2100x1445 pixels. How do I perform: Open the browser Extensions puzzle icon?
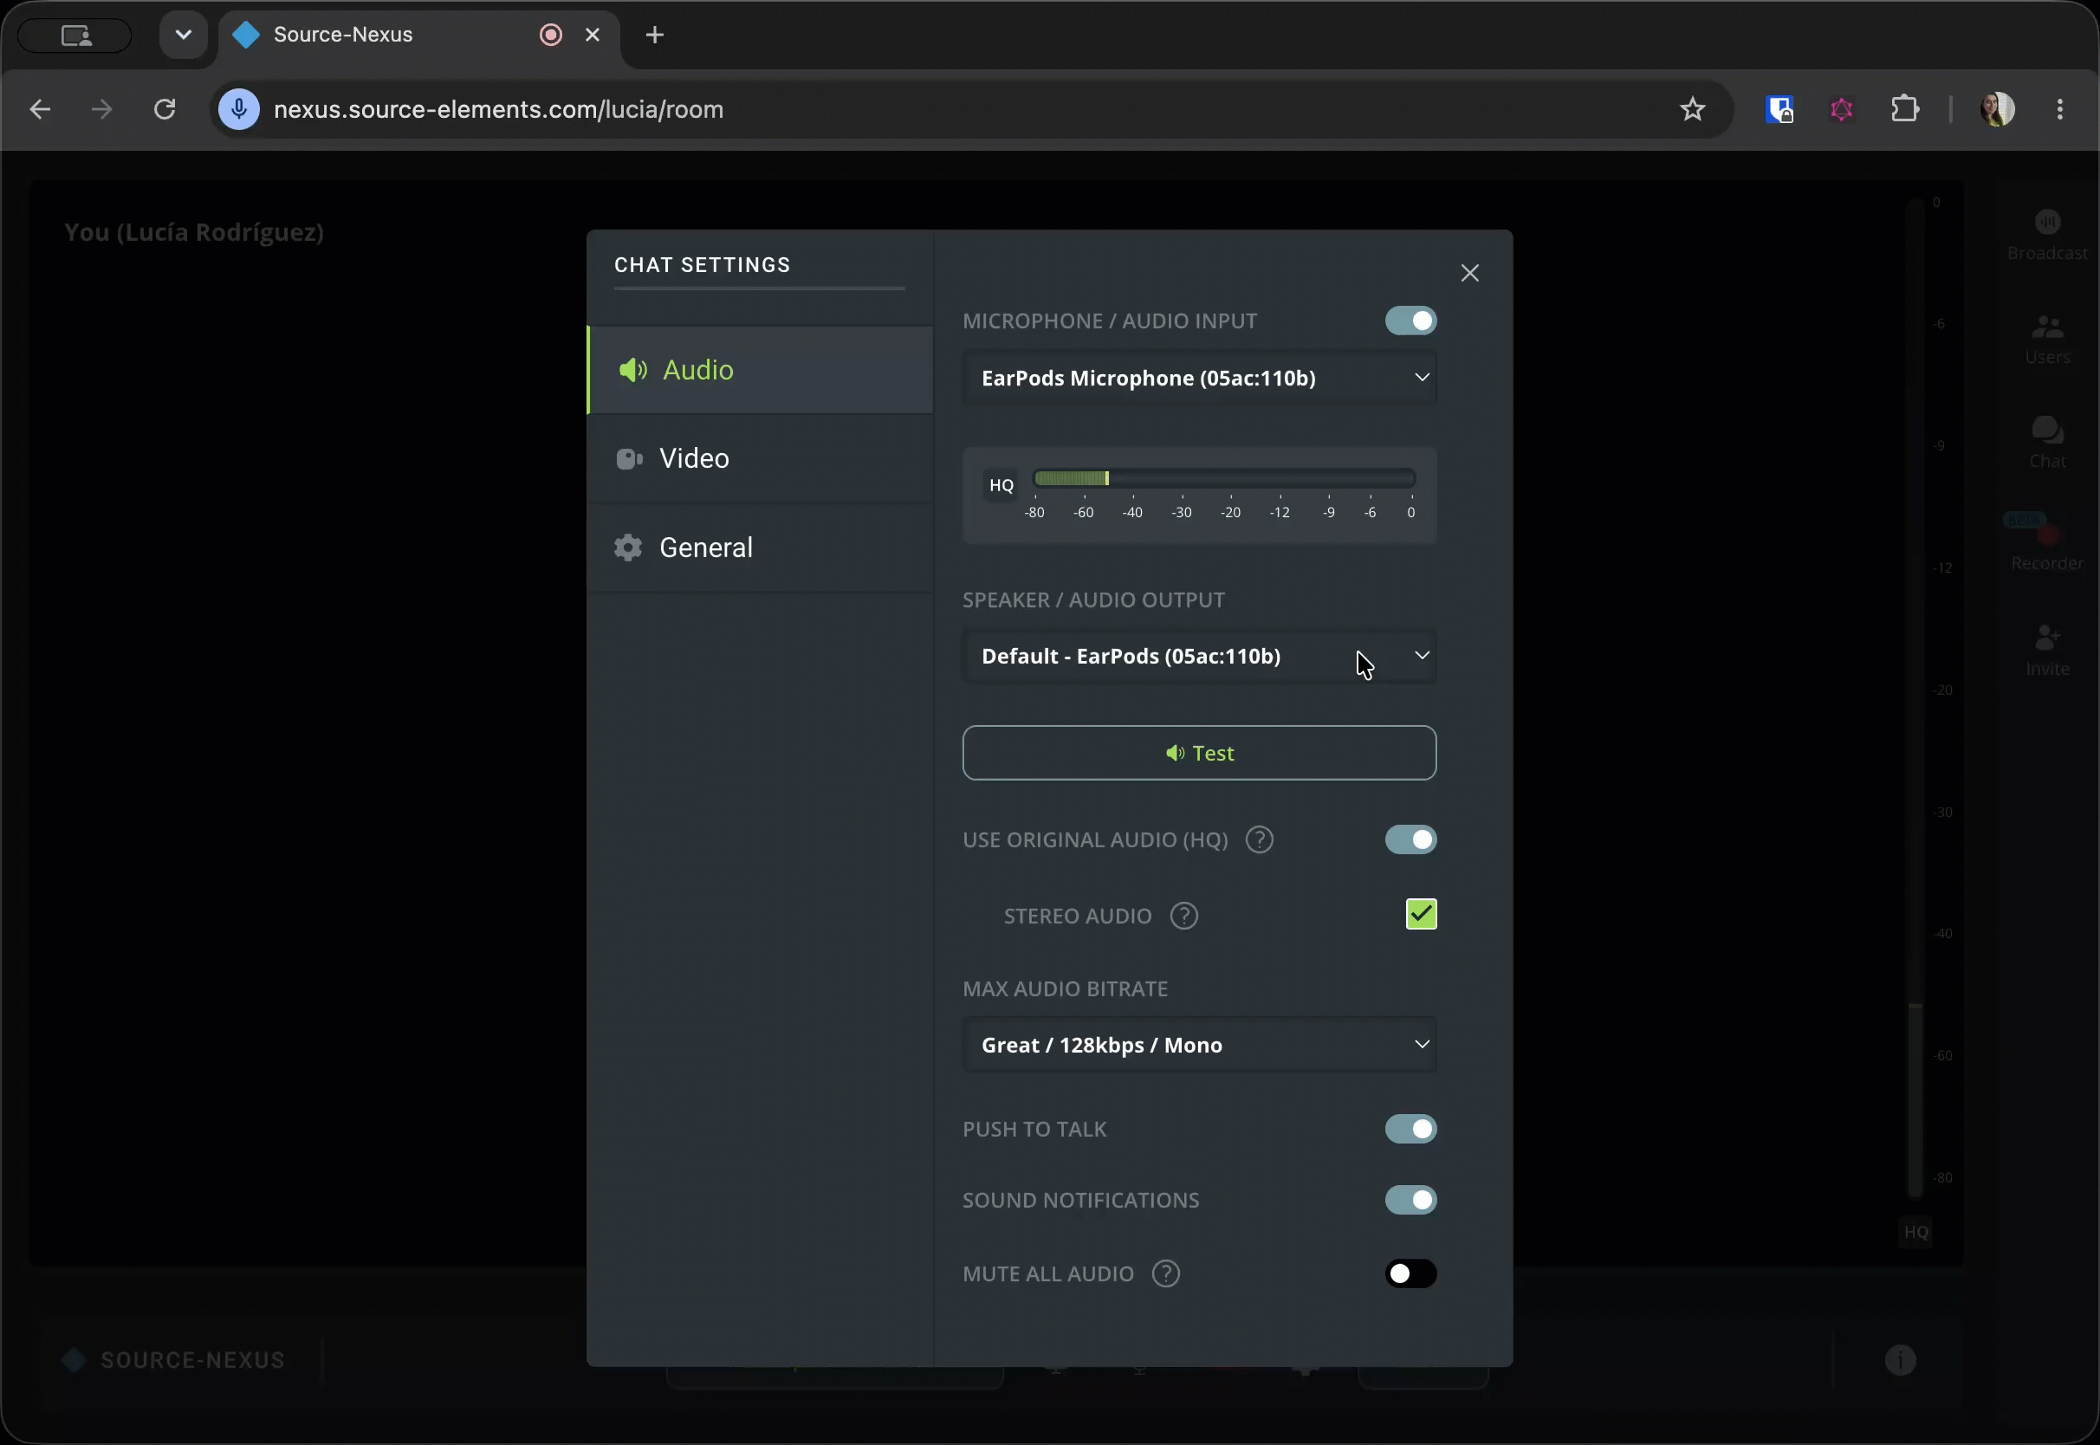click(1904, 109)
